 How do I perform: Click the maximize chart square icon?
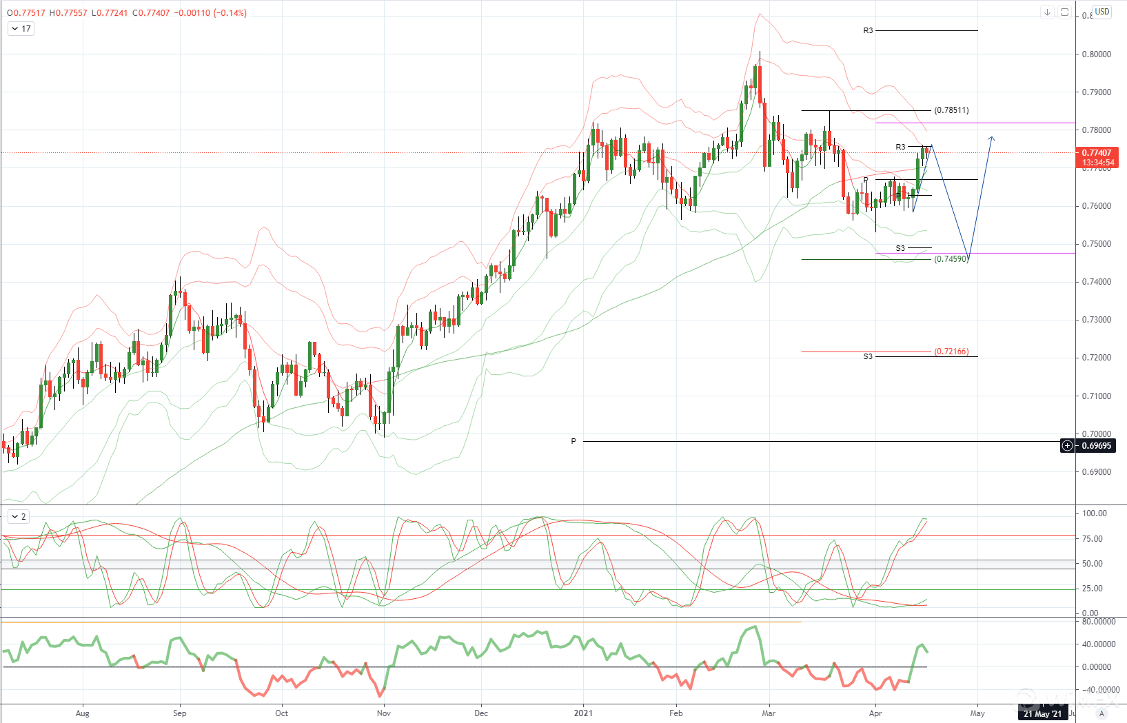1064,12
